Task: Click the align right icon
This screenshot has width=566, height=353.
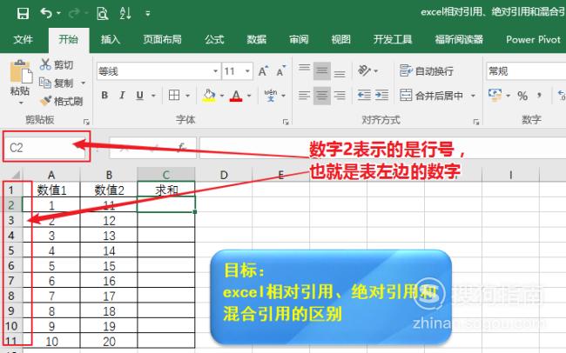Action: point(340,96)
